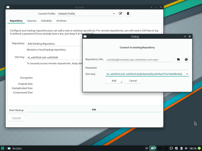The height and width of the screenshot is (151, 202).
Task: Click the green update notifier tray icon
Action: click(199, 148)
